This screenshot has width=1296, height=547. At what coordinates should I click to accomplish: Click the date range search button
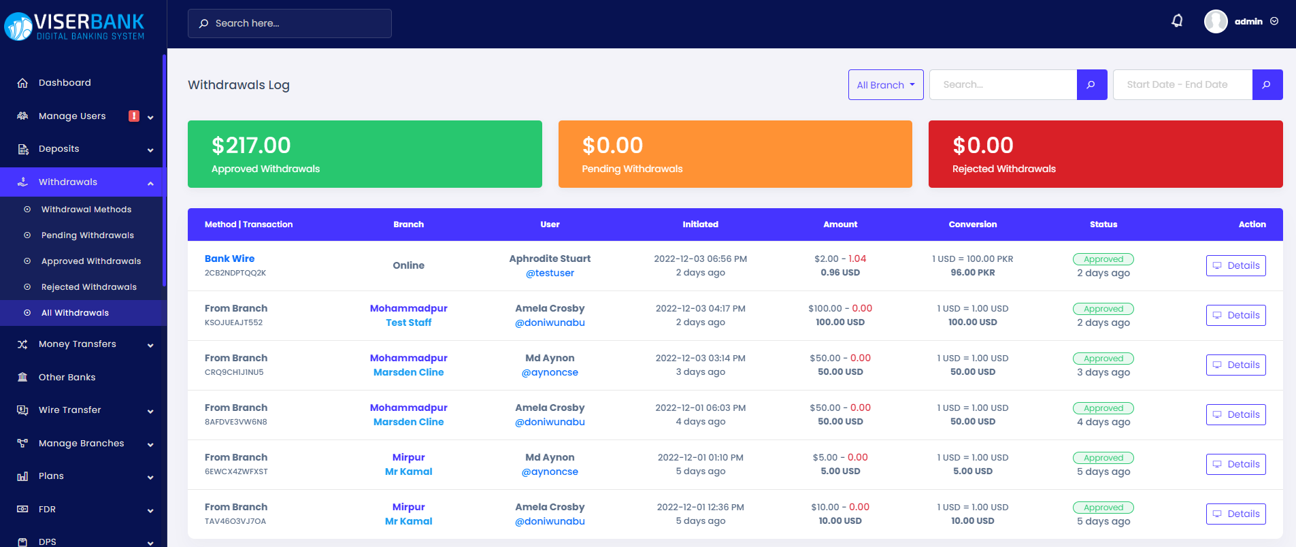[1267, 85]
